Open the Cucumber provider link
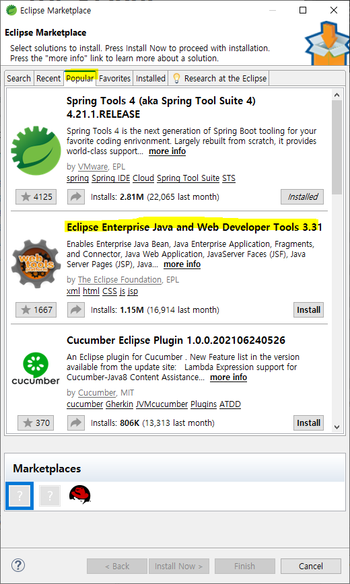This screenshot has width=350, height=584. 97,392
